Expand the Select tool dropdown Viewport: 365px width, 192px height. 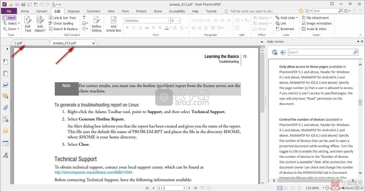pyautogui.click(x=19, y=23)
